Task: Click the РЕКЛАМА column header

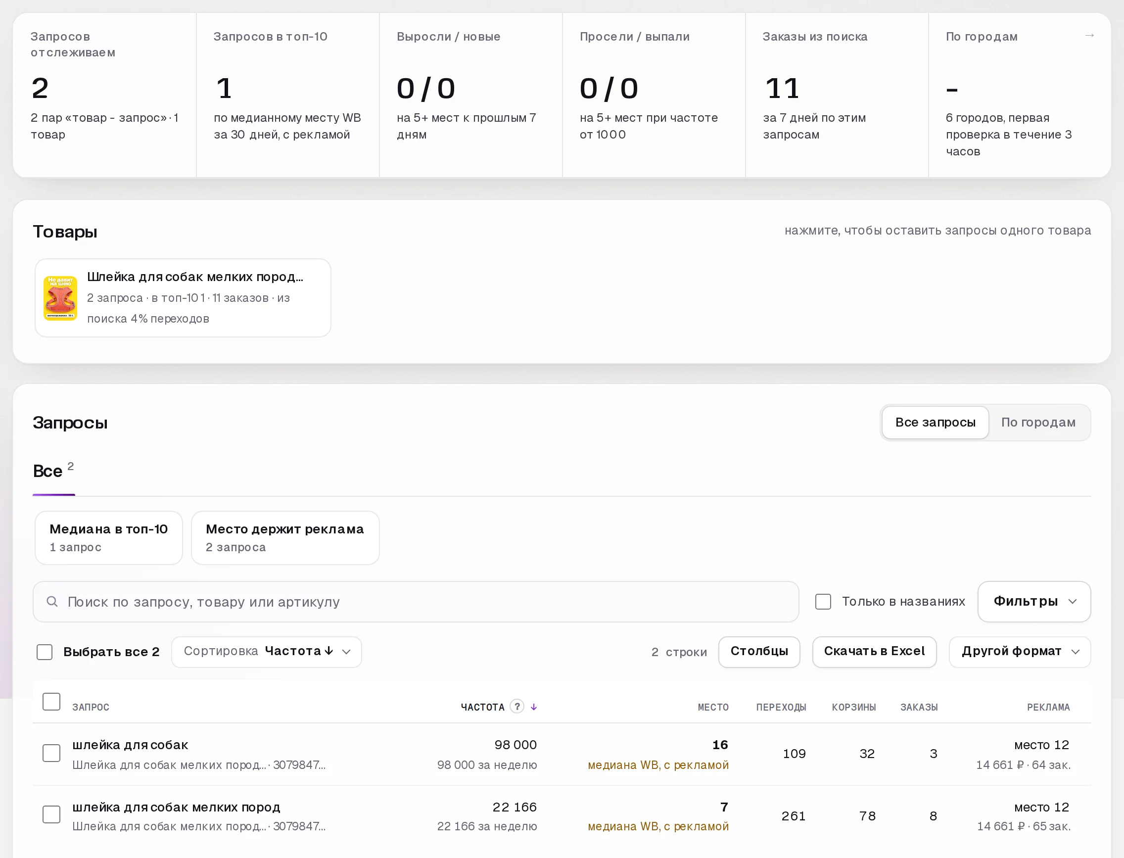Action: [x=1048, y=708]
